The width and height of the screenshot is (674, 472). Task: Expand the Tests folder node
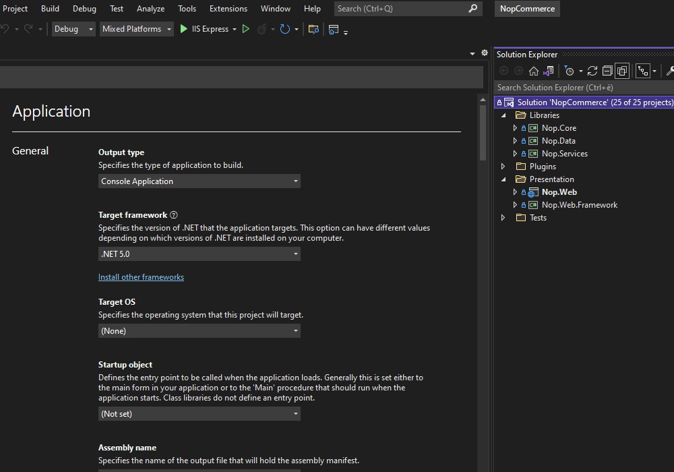503,218
